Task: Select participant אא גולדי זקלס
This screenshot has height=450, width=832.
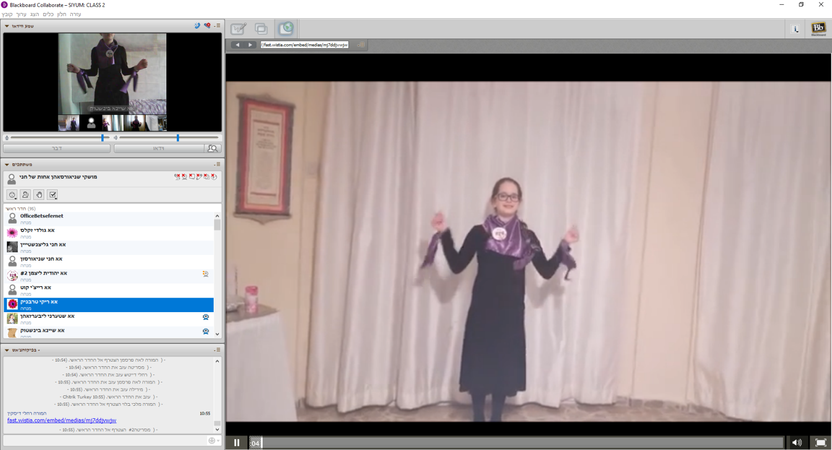Action: coord(109,233)
